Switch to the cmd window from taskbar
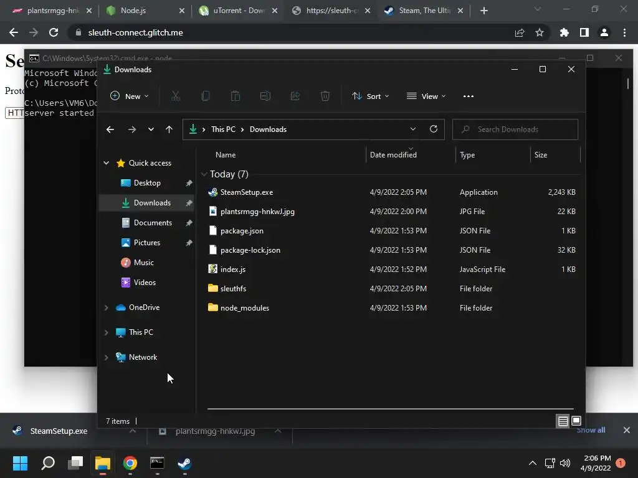Viewport: 638px width, 478px height. point(157,463)
